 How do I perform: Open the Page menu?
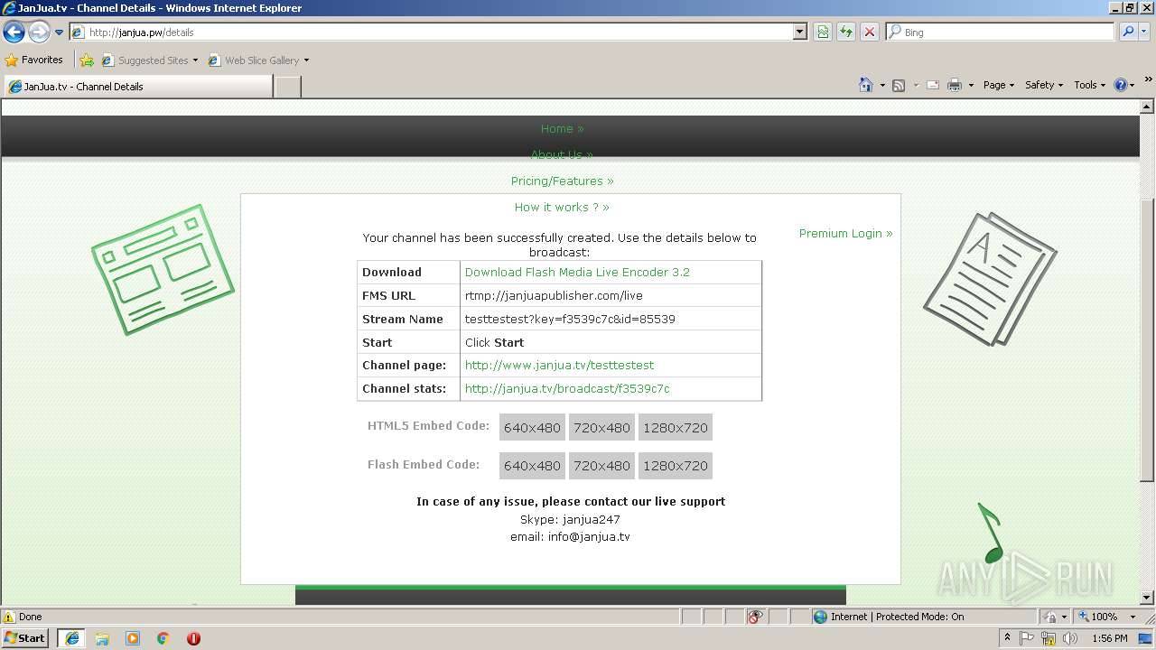click(998, 85)
